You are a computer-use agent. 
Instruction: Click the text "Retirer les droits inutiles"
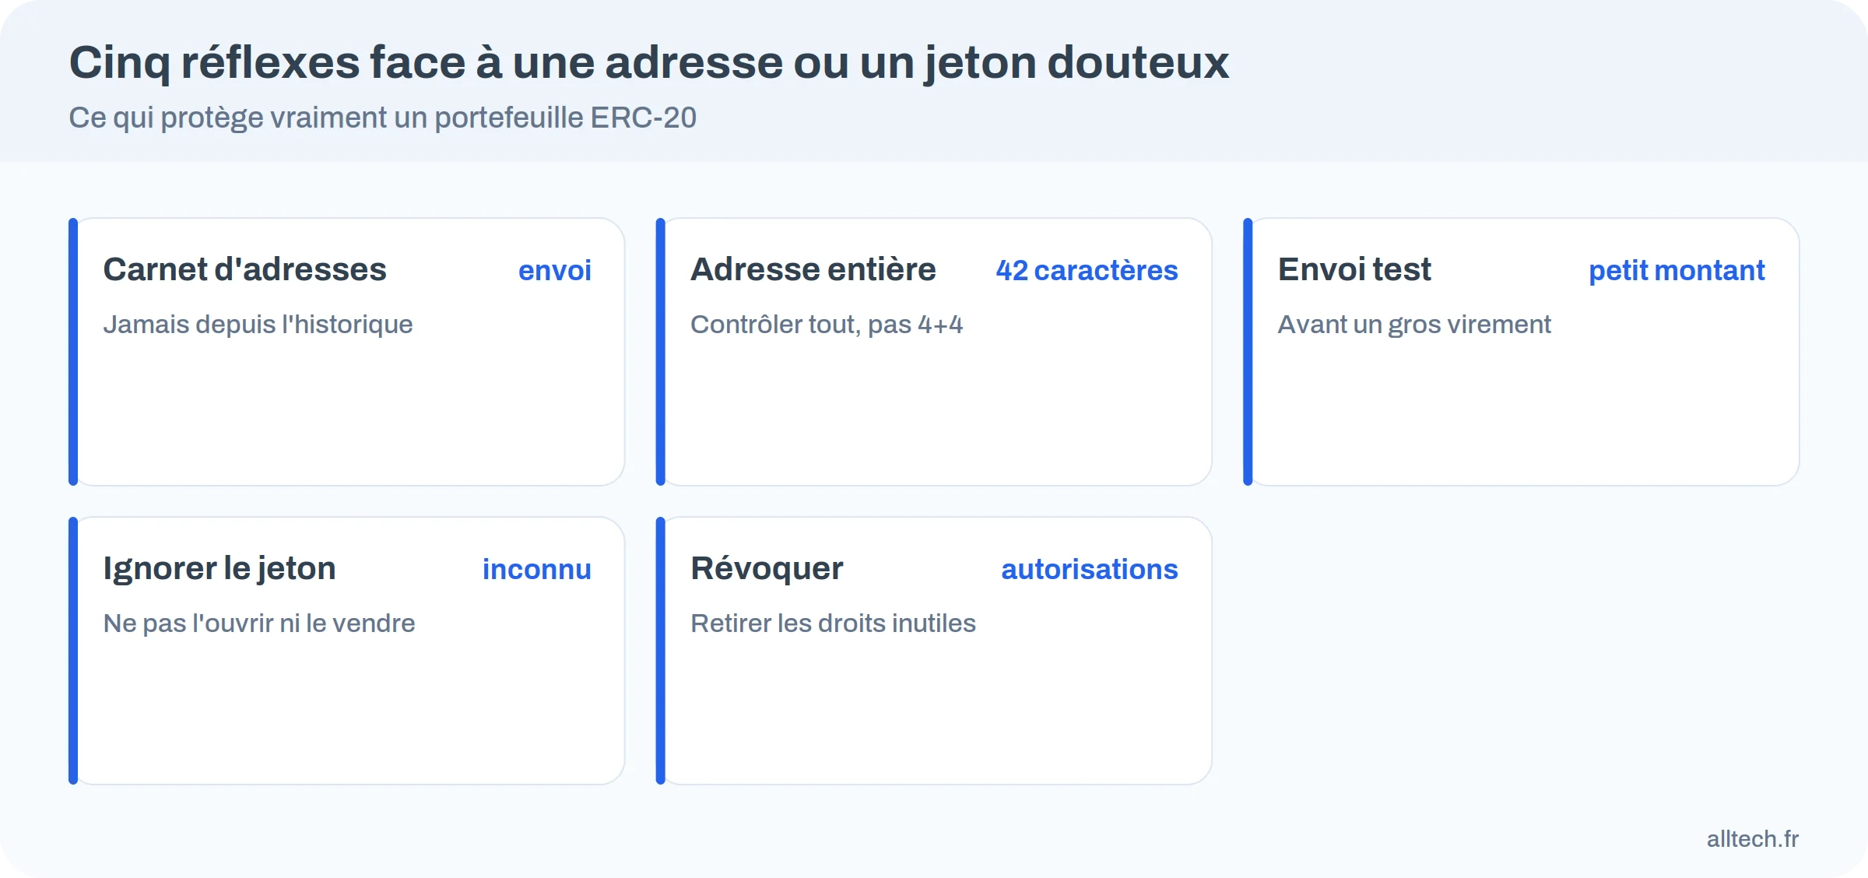click(x=833, y=623)
